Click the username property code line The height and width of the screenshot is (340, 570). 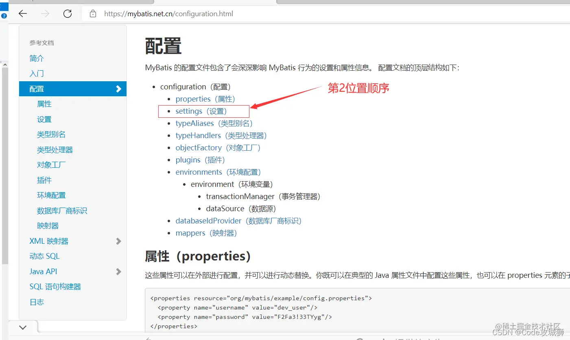[237, 308]
